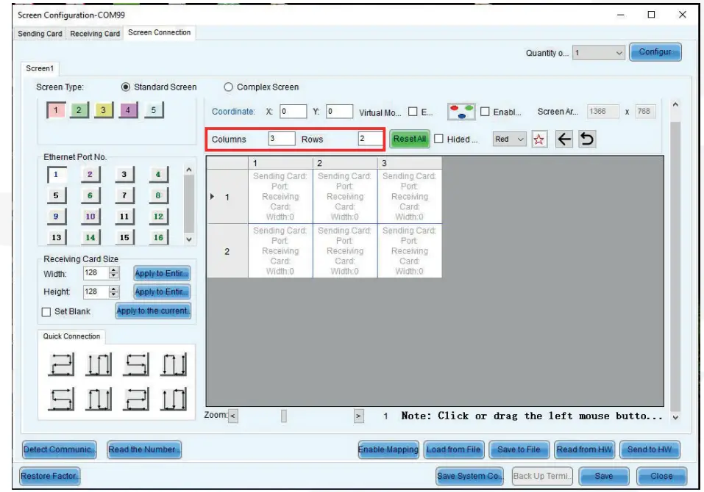Select the first Quick Connection pattern icon

pyautogui.click(x=61, y=362)
